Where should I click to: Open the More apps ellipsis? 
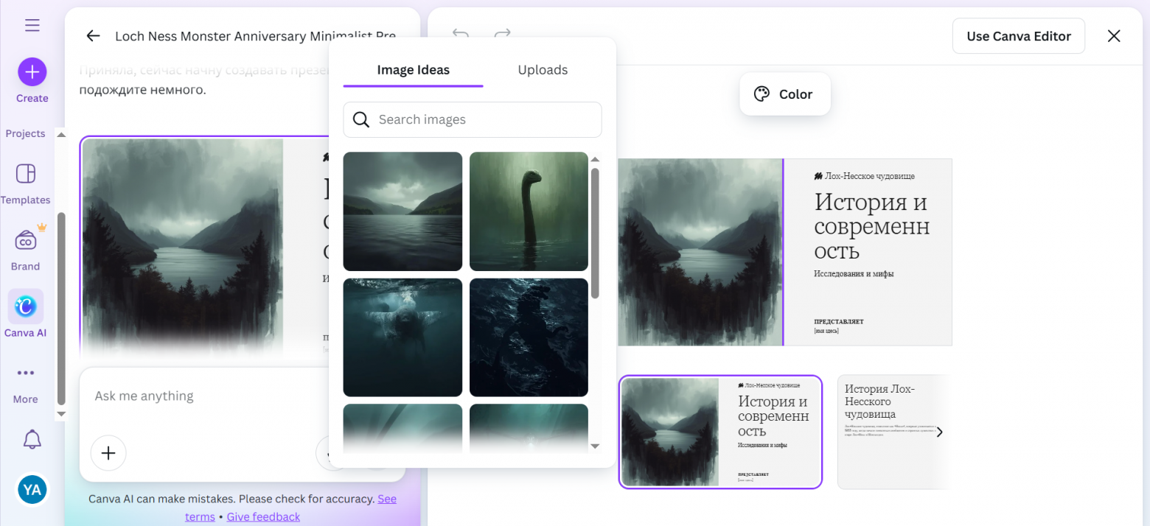point(26,373)
